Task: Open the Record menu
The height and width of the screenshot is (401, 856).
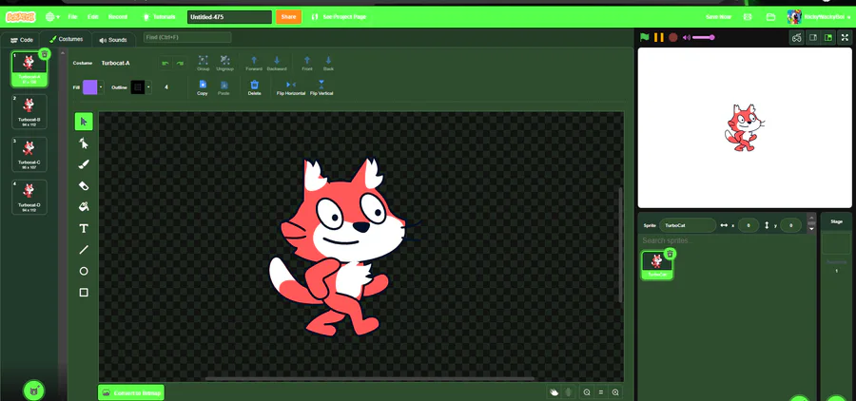Action: coord(118,17)
